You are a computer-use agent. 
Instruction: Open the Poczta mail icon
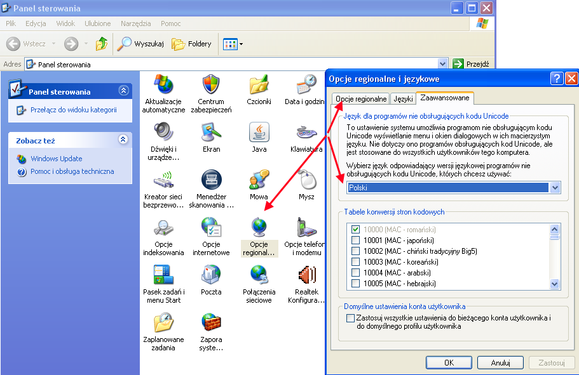pos(210,275)
